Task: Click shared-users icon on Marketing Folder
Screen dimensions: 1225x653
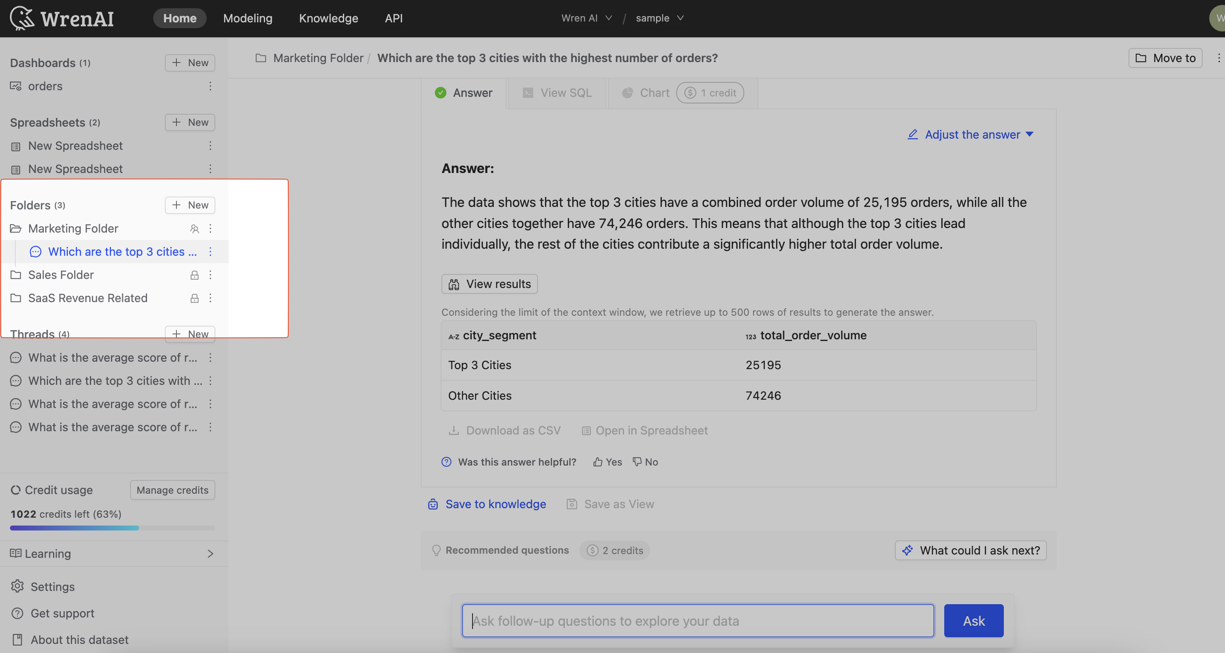Action: click(195, 228)
